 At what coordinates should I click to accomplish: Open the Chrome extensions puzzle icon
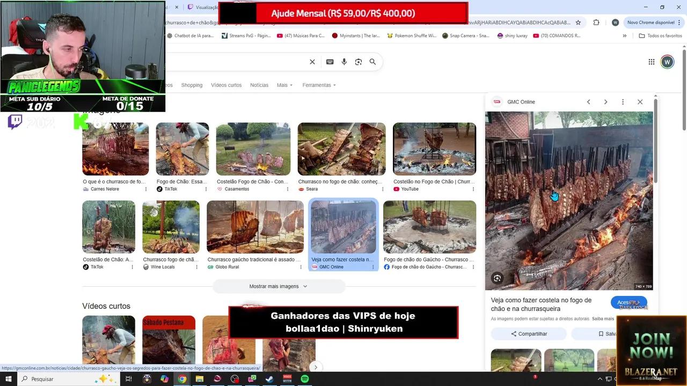pyautogui.click(x=596, y=23)
